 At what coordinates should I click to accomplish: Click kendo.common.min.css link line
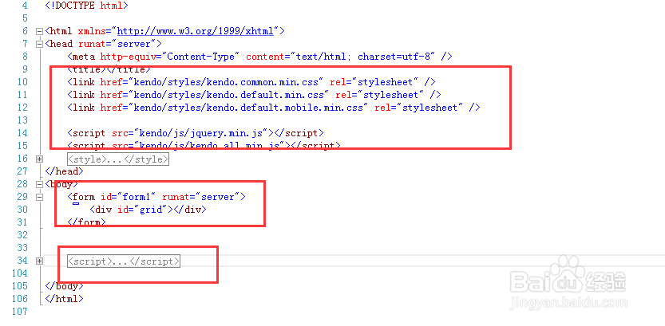click(251, 82)
